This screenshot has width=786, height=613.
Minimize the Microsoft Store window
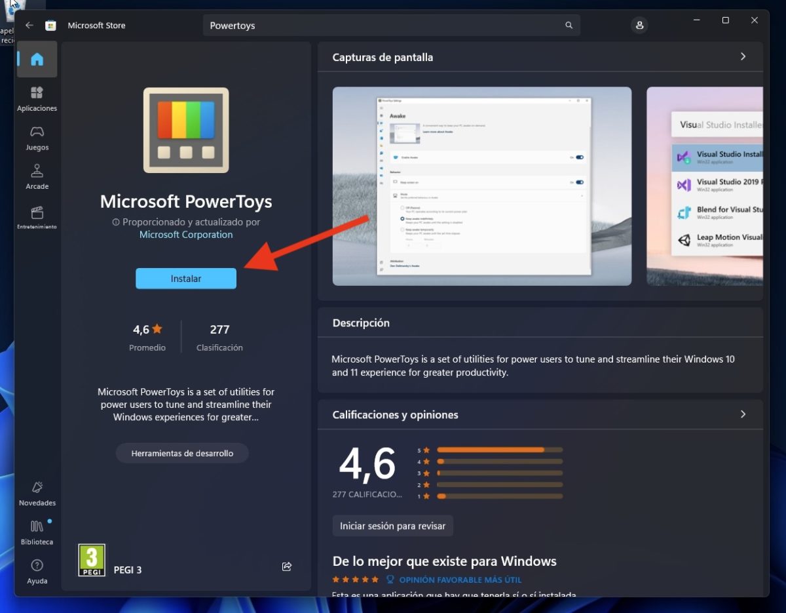click(x=696, y=20)
